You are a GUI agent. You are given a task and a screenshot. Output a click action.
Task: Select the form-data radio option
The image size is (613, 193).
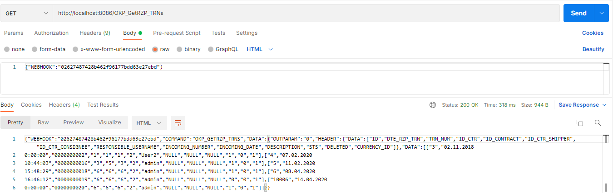click(35, 49)
